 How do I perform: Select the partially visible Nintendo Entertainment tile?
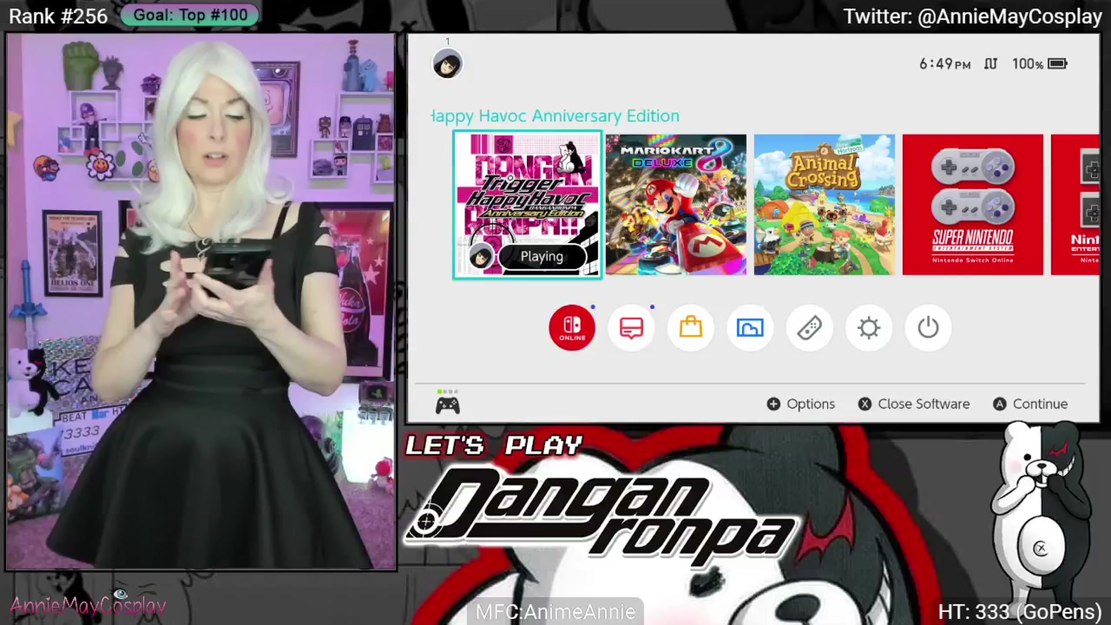click(x=1075, y=205)
